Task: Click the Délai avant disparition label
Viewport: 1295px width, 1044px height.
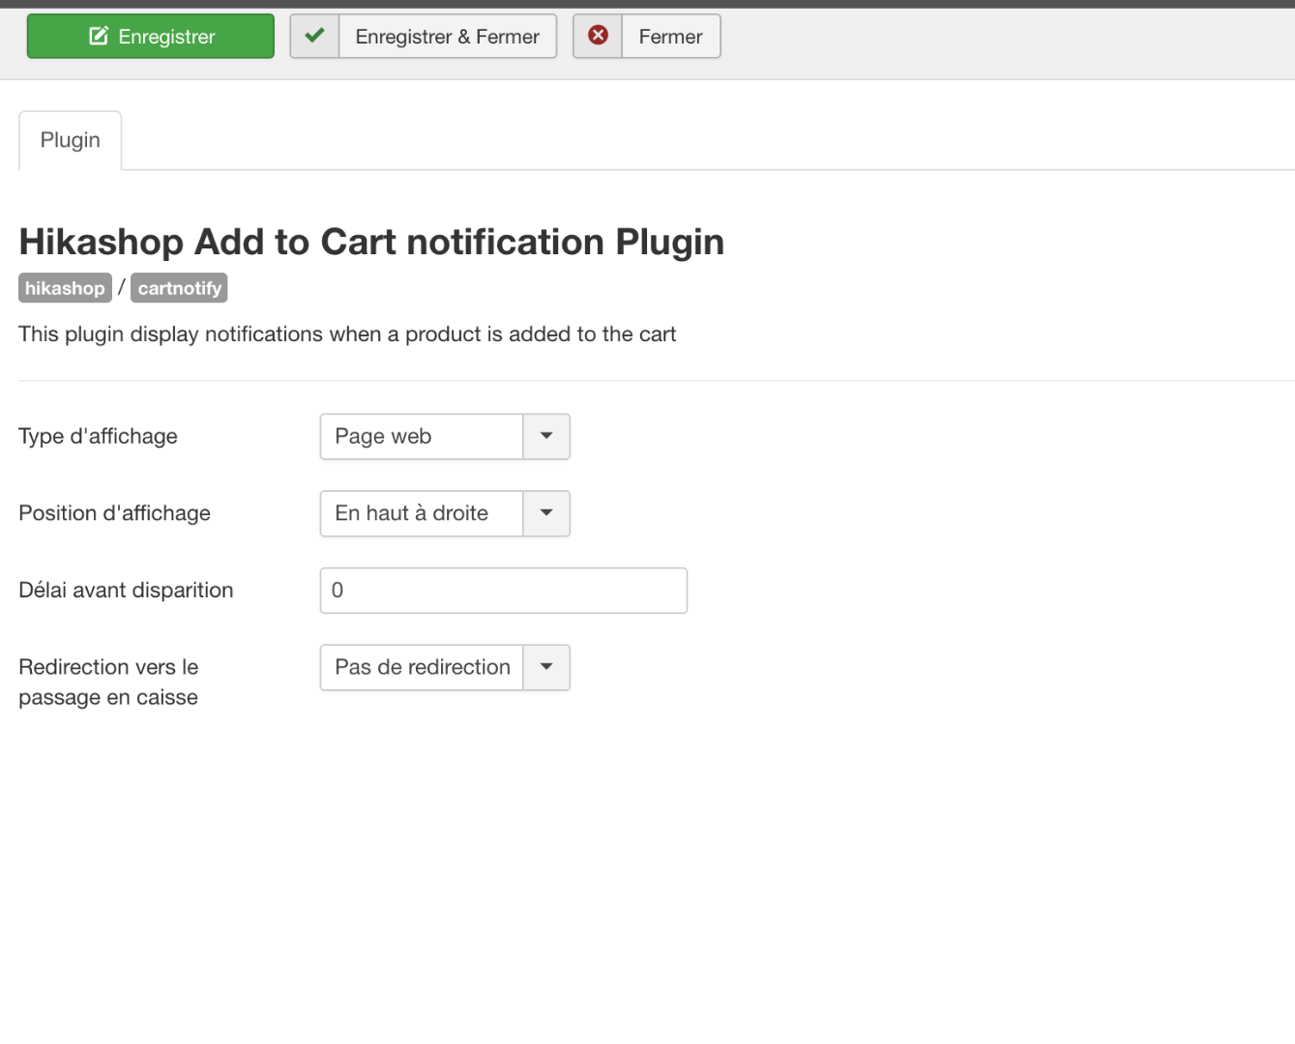Action: (127, 591)
